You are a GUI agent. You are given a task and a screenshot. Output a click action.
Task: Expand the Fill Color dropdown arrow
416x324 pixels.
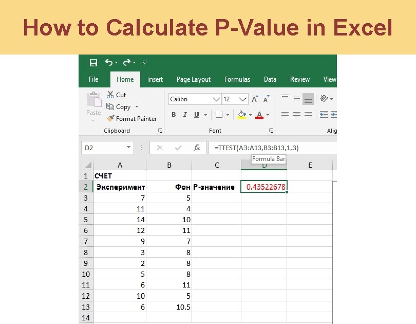click(x=250, y=115)
